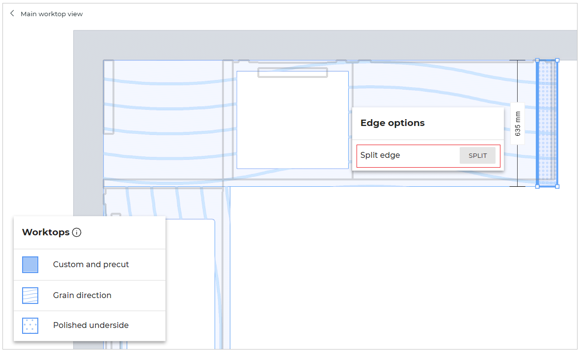The width and height of the screenshot is (580, 351).
Task: Select the Grain direction legend icon
Action: pos(30,296)
